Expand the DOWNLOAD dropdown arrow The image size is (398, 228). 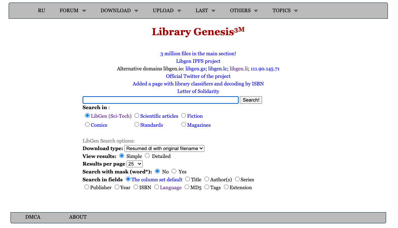136,11
